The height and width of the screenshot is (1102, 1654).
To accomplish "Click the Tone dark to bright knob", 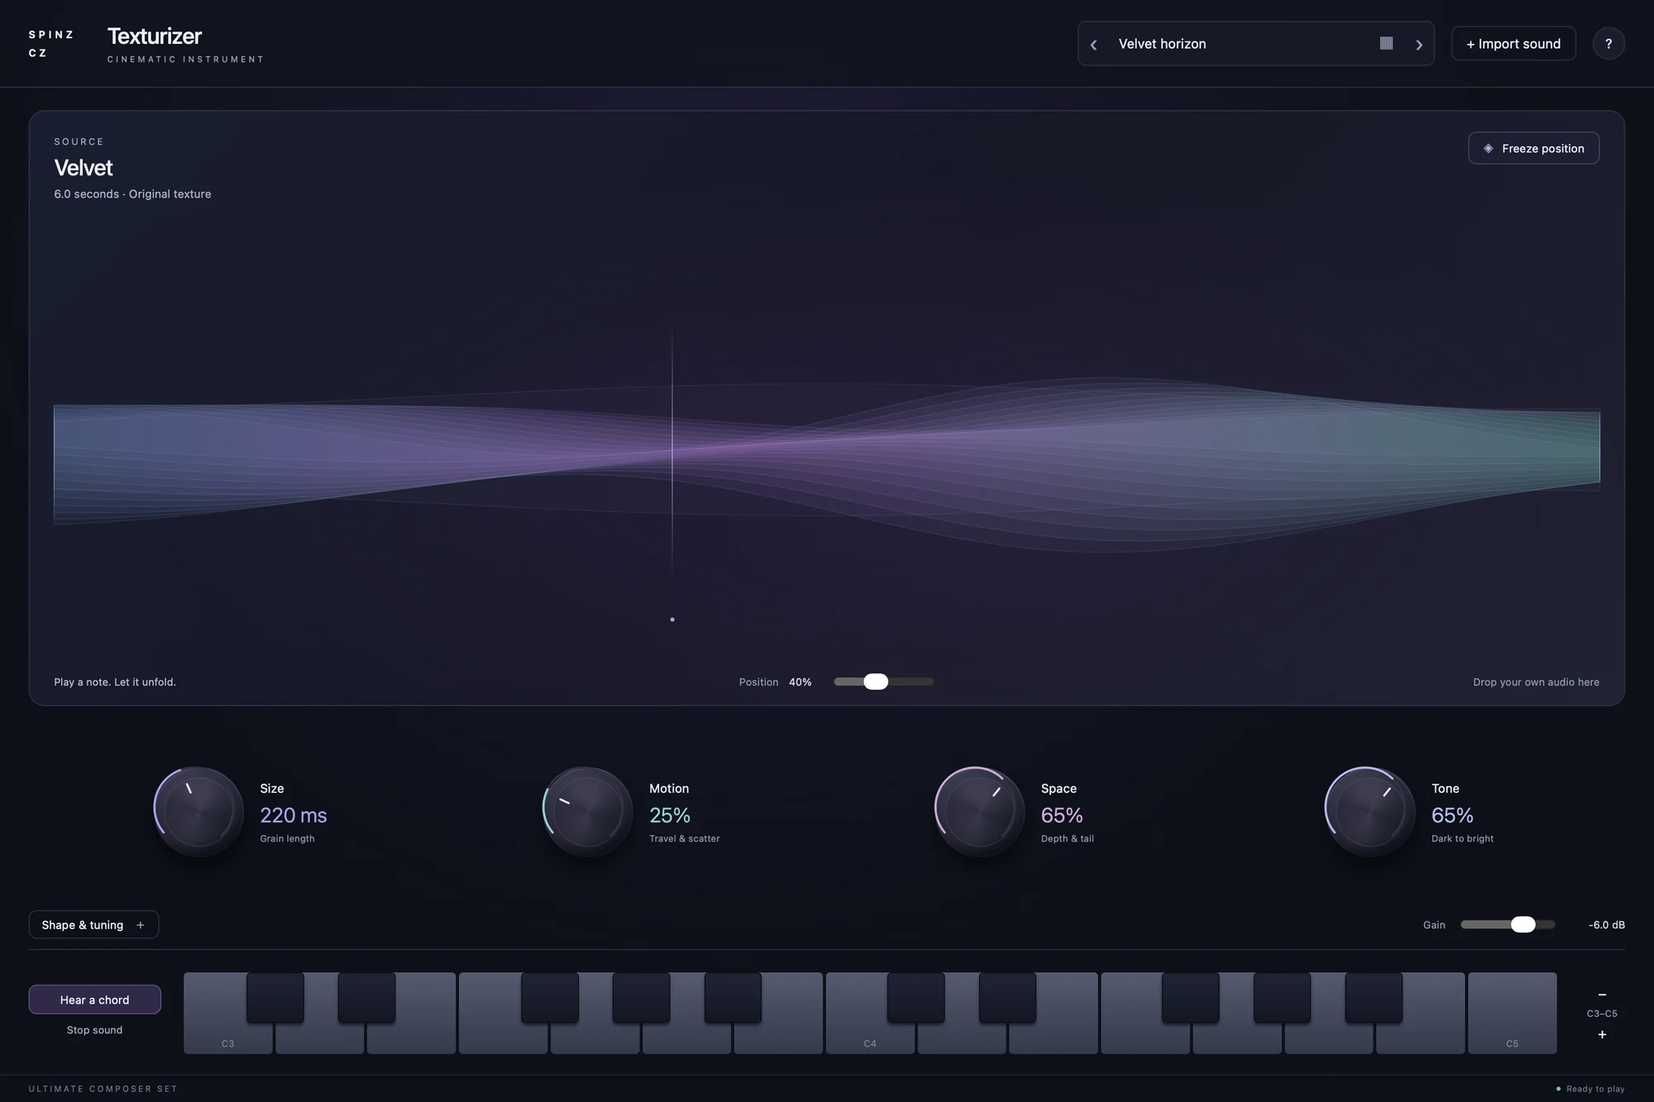I will (1370, 811).
